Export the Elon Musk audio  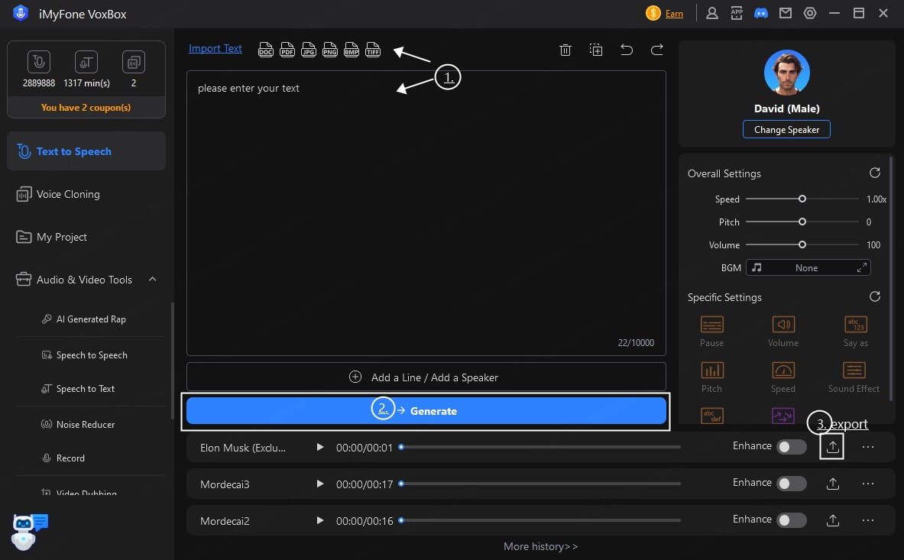832,446
